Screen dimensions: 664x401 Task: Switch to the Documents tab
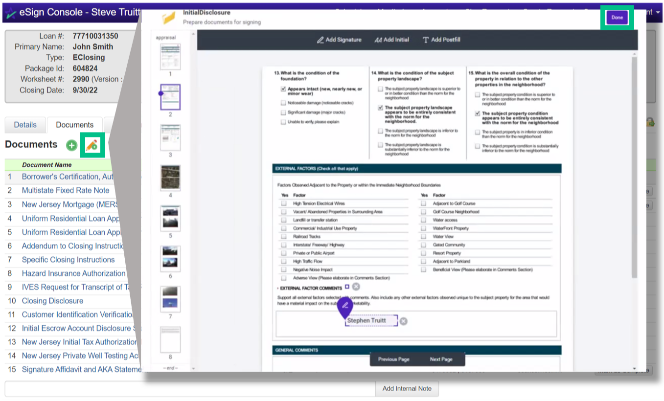(x=74, y=125)
